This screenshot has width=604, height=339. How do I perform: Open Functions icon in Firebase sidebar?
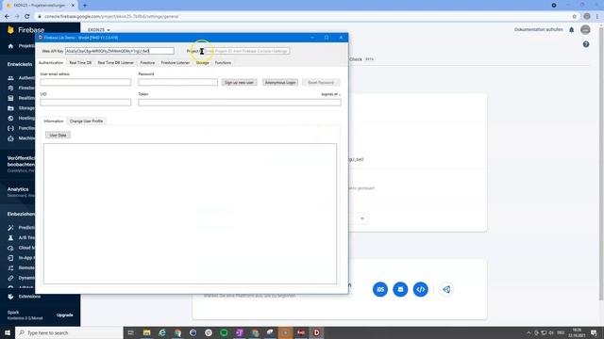tap(10, 128)
